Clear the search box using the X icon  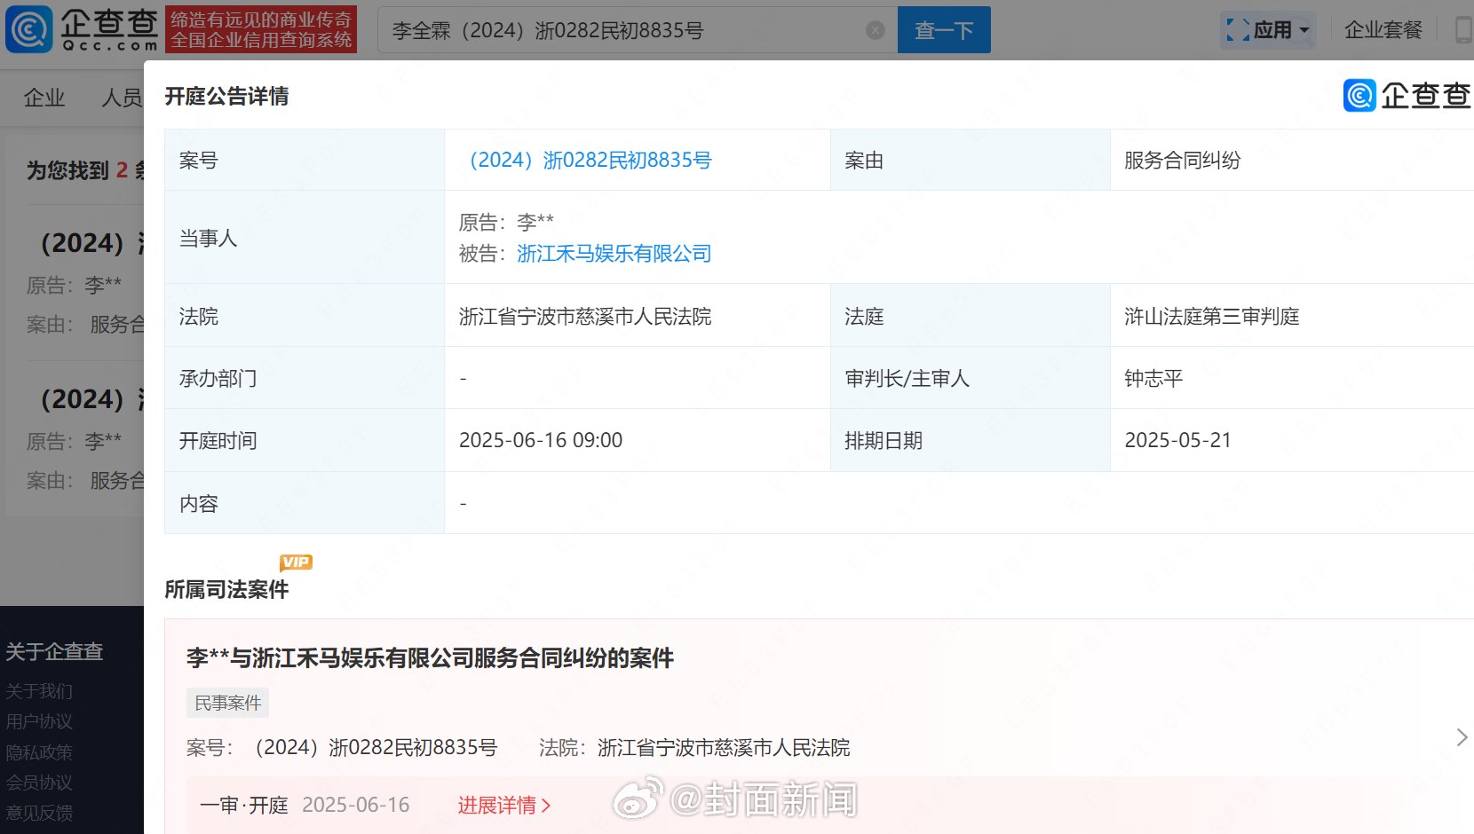pyautogui.click(x=876, y=30)
